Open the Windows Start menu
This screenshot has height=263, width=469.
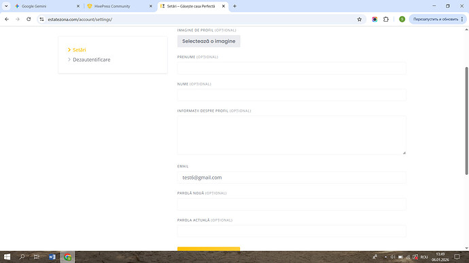click(x=7, y=257)
